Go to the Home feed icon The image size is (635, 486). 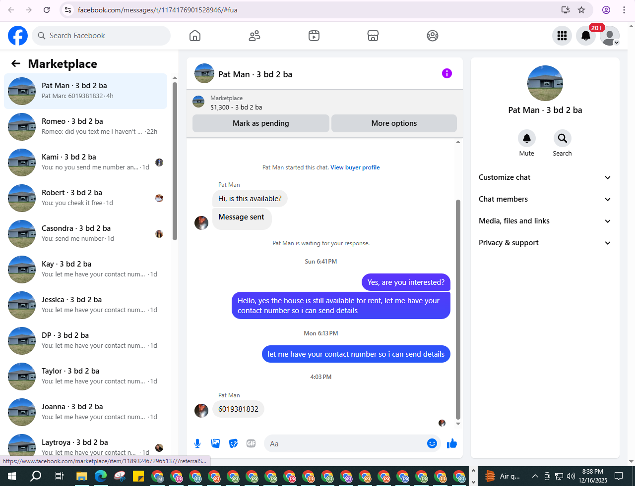coord(195,36)
